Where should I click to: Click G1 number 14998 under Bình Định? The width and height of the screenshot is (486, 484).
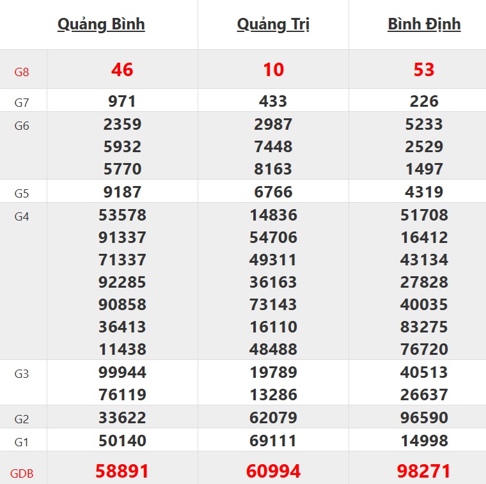click(x=424, y=441)
